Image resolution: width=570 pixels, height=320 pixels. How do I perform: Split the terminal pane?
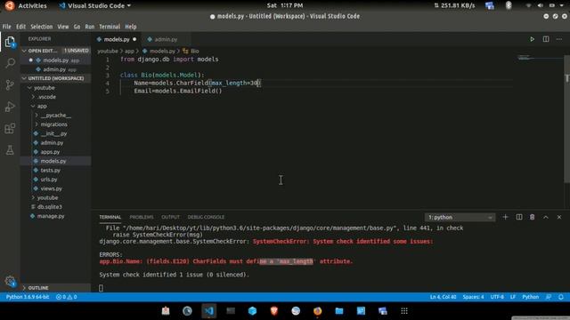point(519,217)
